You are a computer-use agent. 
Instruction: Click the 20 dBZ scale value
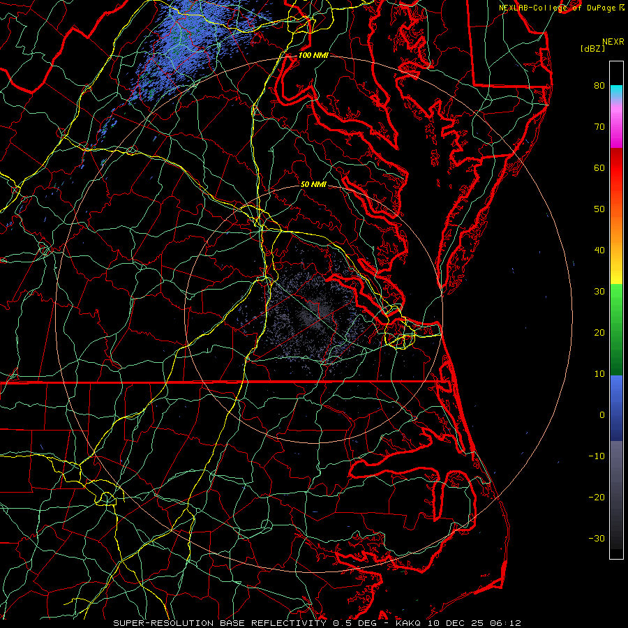click(x=599, y=333)
